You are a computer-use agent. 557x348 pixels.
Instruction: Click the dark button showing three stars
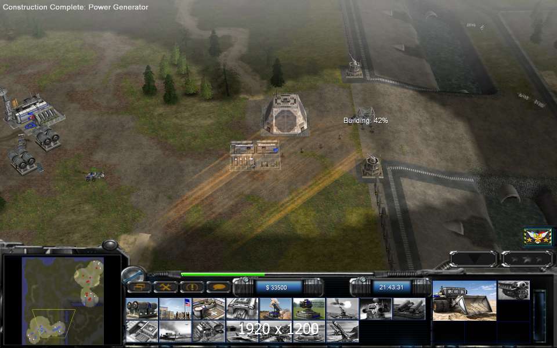(x=527, y=259)
